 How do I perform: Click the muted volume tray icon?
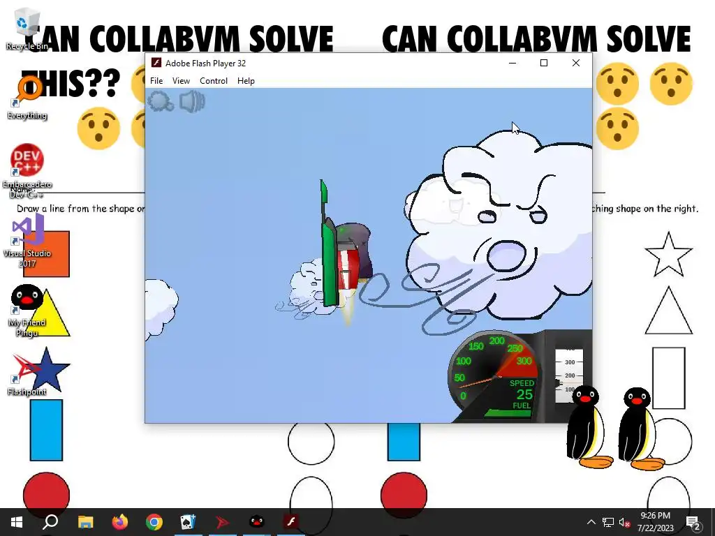pos(624,522)
